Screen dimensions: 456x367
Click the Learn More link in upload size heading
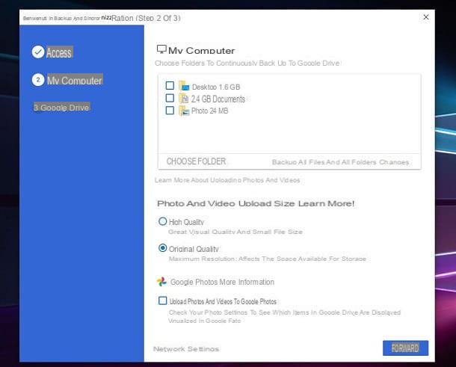tap(326, 203)
